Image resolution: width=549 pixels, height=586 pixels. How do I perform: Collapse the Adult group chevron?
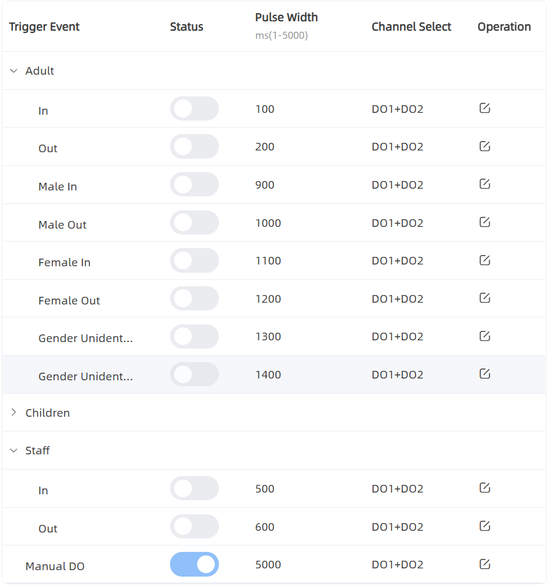point(14,71)
